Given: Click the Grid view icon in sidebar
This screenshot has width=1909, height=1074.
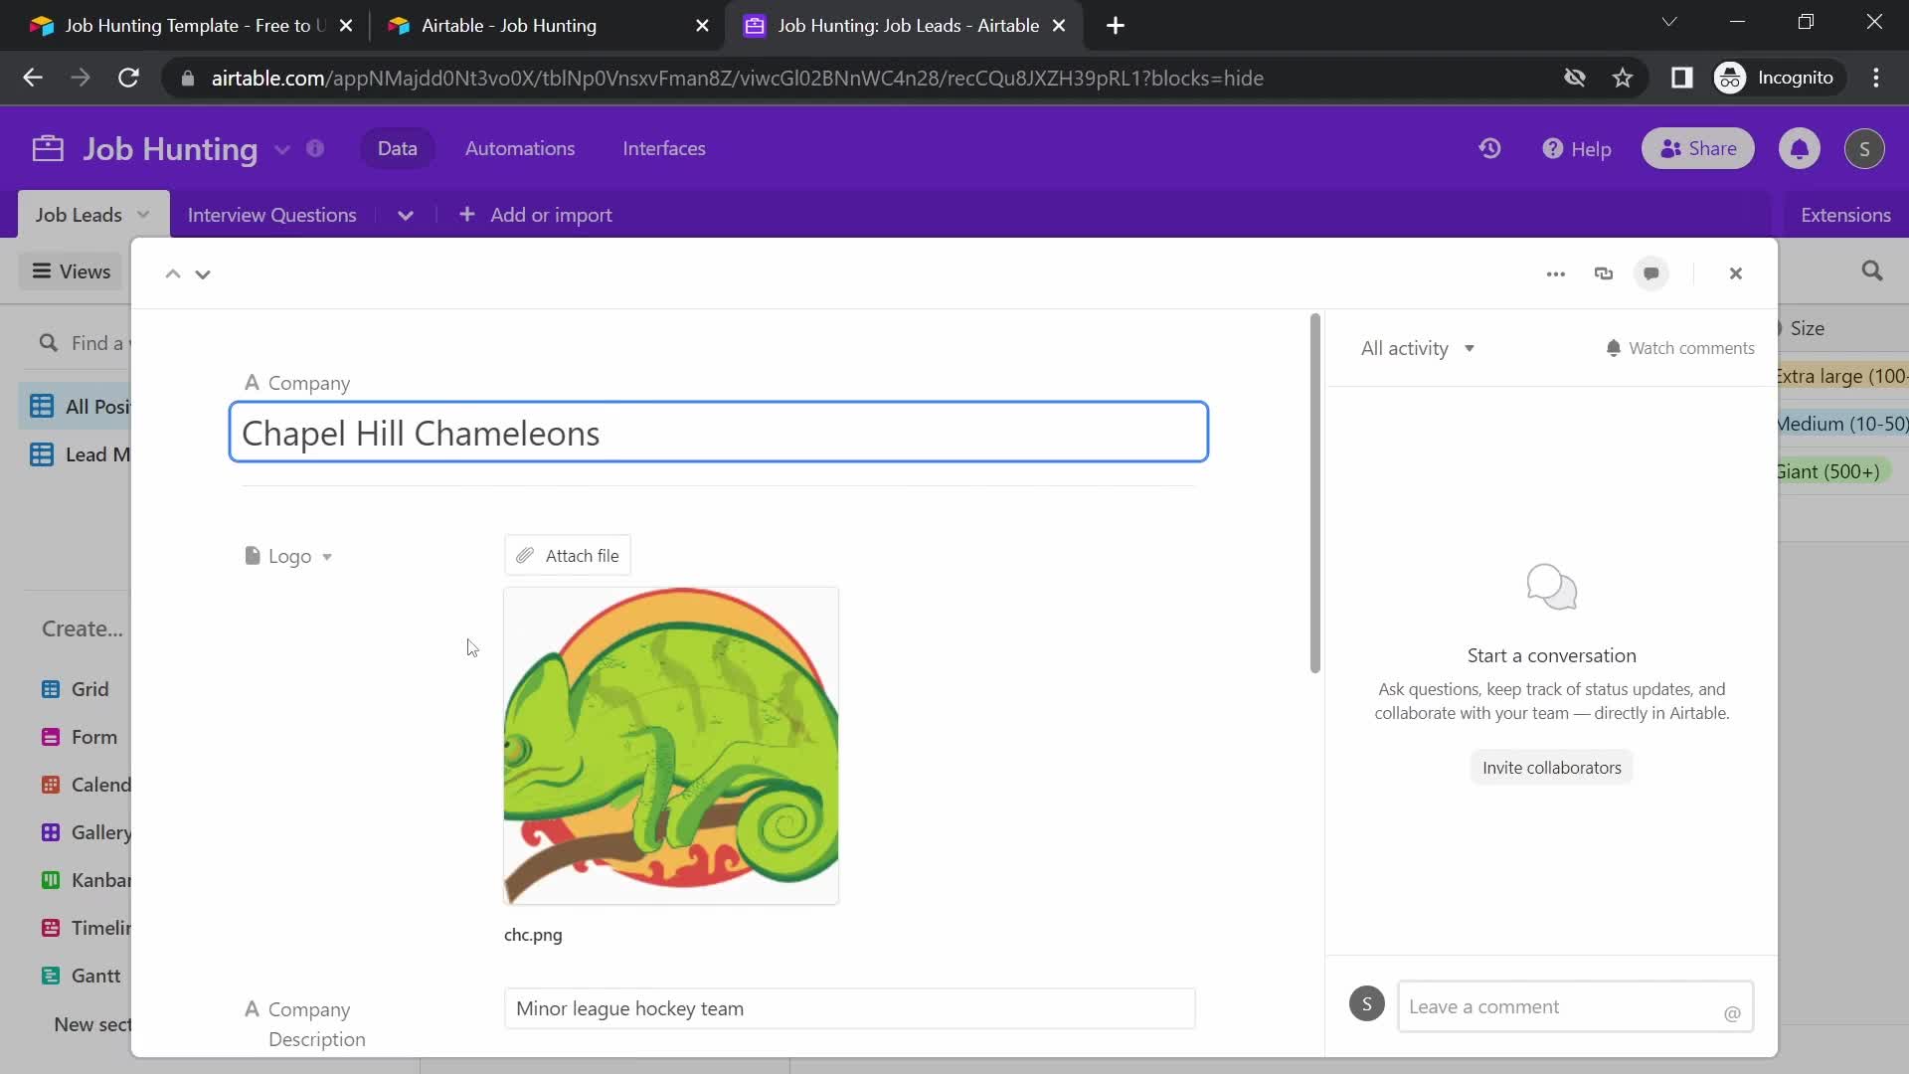Looking at the screenshot, I should 50,687.
